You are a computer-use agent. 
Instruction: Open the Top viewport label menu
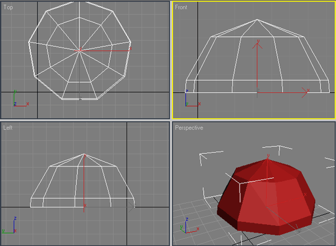coord(8,7)
